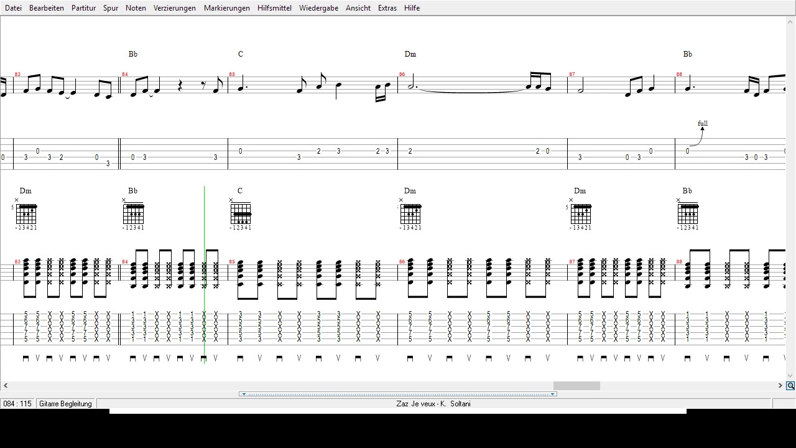796x448 pixels.
Task: Click the 'Gitarre Begleitung' track name in status bar
Action: coord(65,404)
